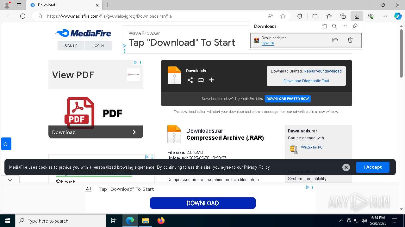Launch Firefox from taskbar
Image resolution: width=405 pixels, height=227 pixels.
[x=161, y=221]
